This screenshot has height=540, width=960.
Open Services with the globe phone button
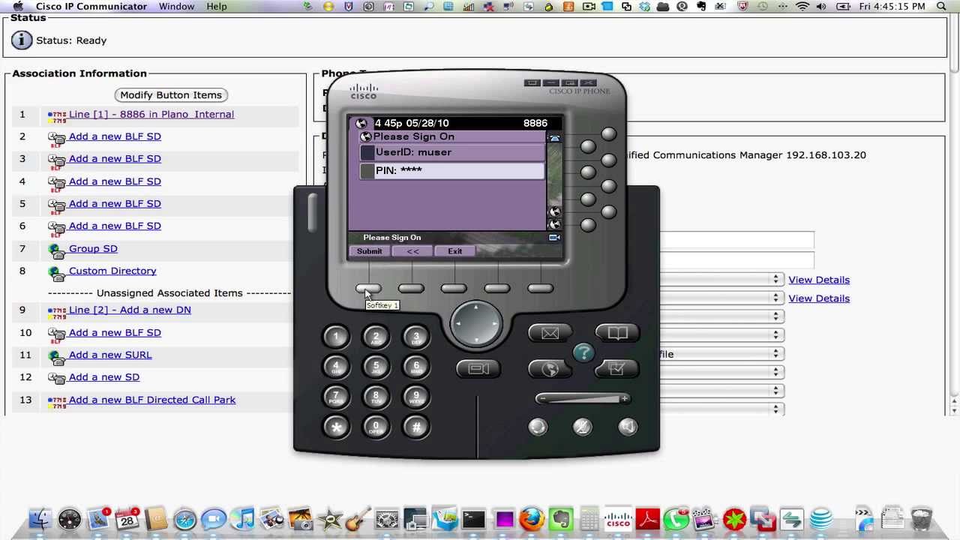tap(550, 369)
